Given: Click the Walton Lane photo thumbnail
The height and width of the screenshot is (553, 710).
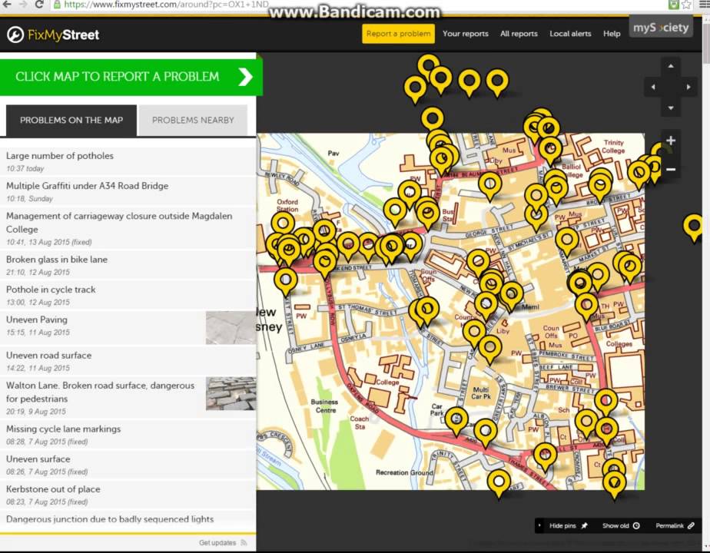Looking at the screenshot, I should [x=231, y=394].
